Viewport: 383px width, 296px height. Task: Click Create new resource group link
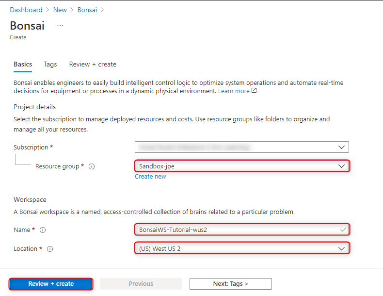[x=150, y=177]
